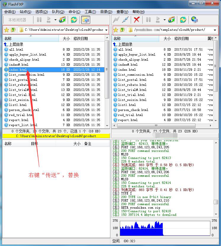Refresh the remote file list

tap(183, 20)
